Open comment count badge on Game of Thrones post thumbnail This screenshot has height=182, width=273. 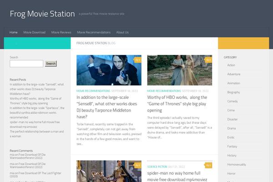tap(208, 60)
